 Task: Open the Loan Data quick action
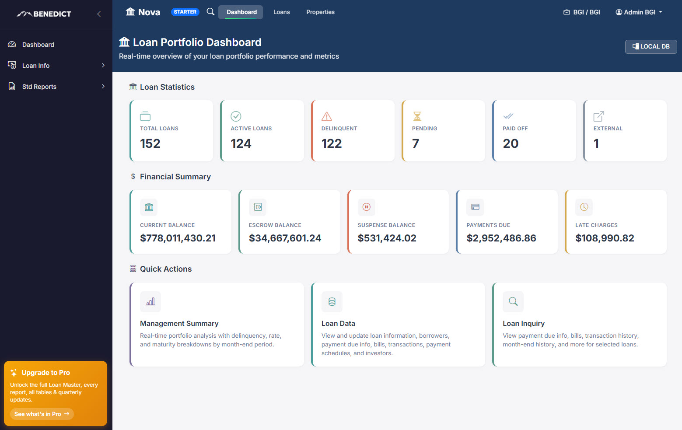tap(398, 325)
